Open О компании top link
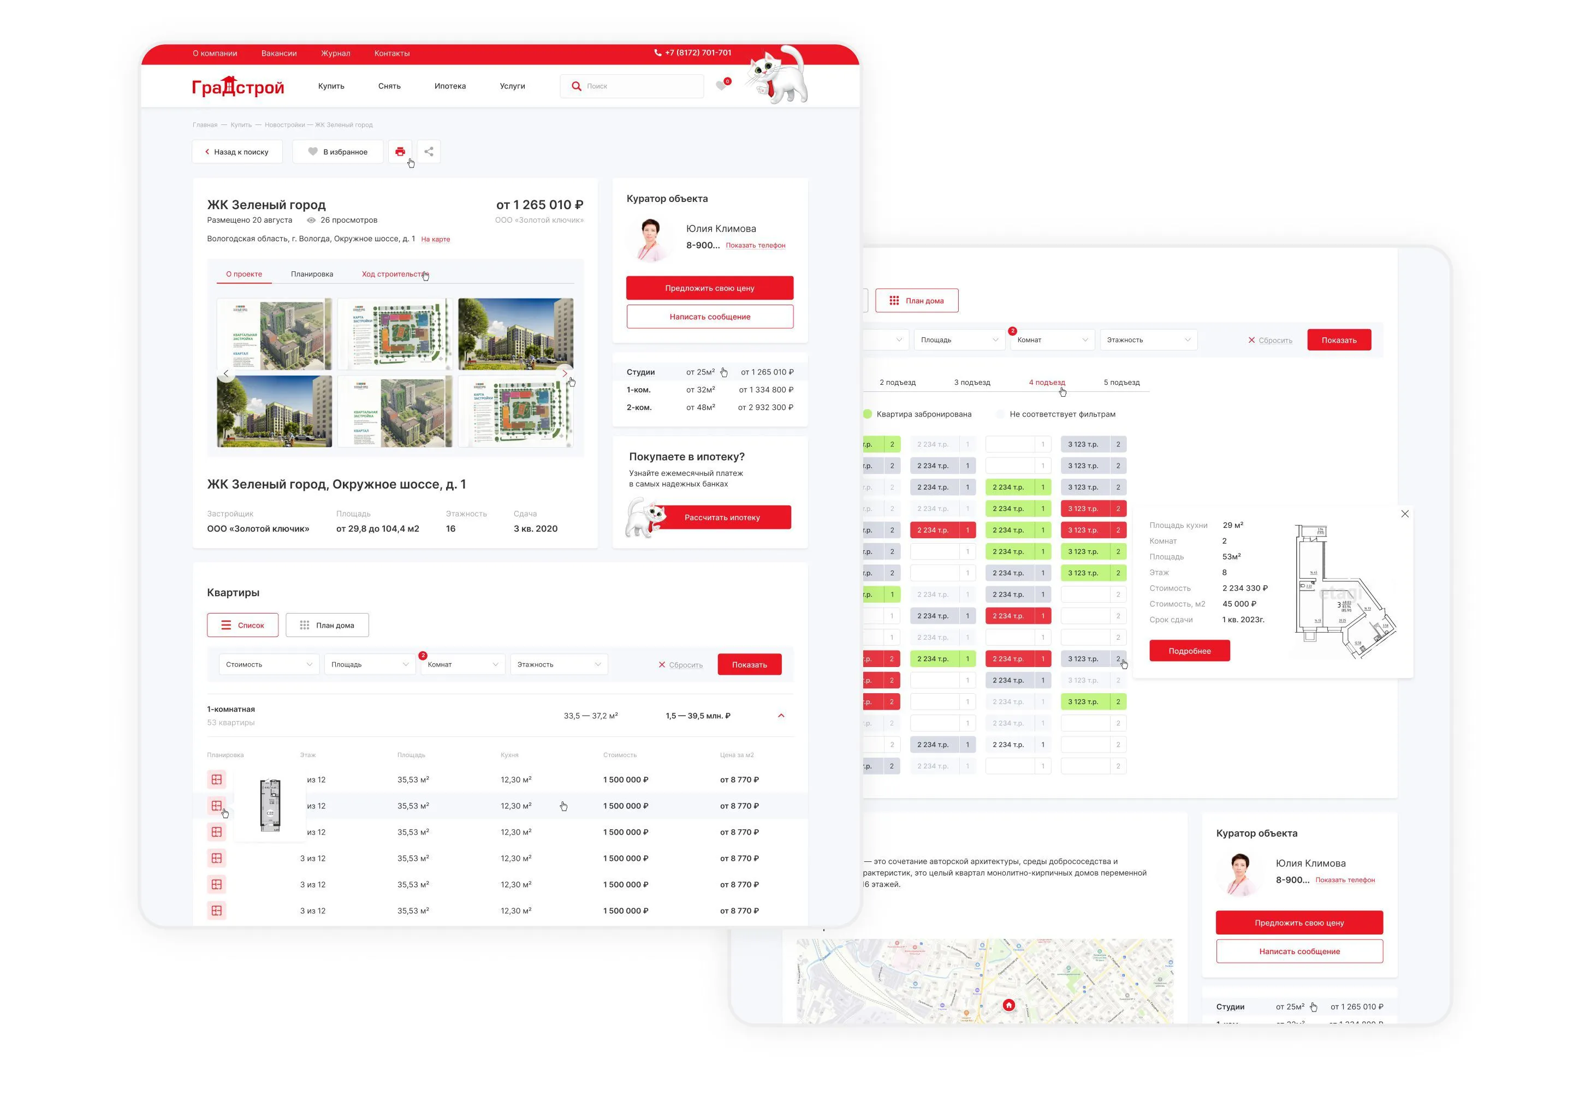 coord(215,53)
